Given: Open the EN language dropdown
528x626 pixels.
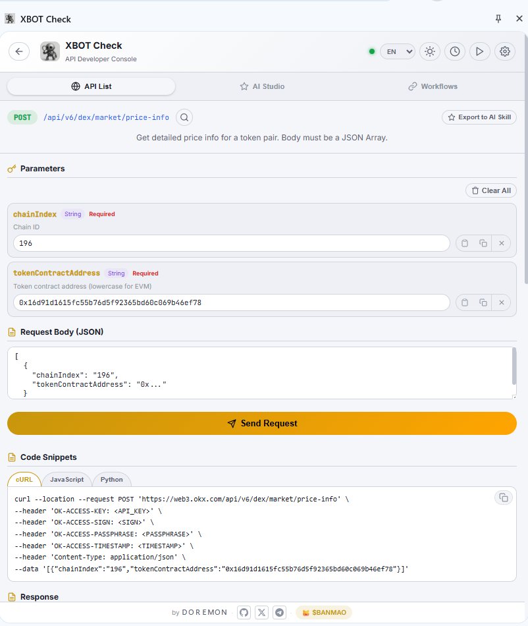Looking at the screenshot, I should pyautogui.click(x=397, y=51).
